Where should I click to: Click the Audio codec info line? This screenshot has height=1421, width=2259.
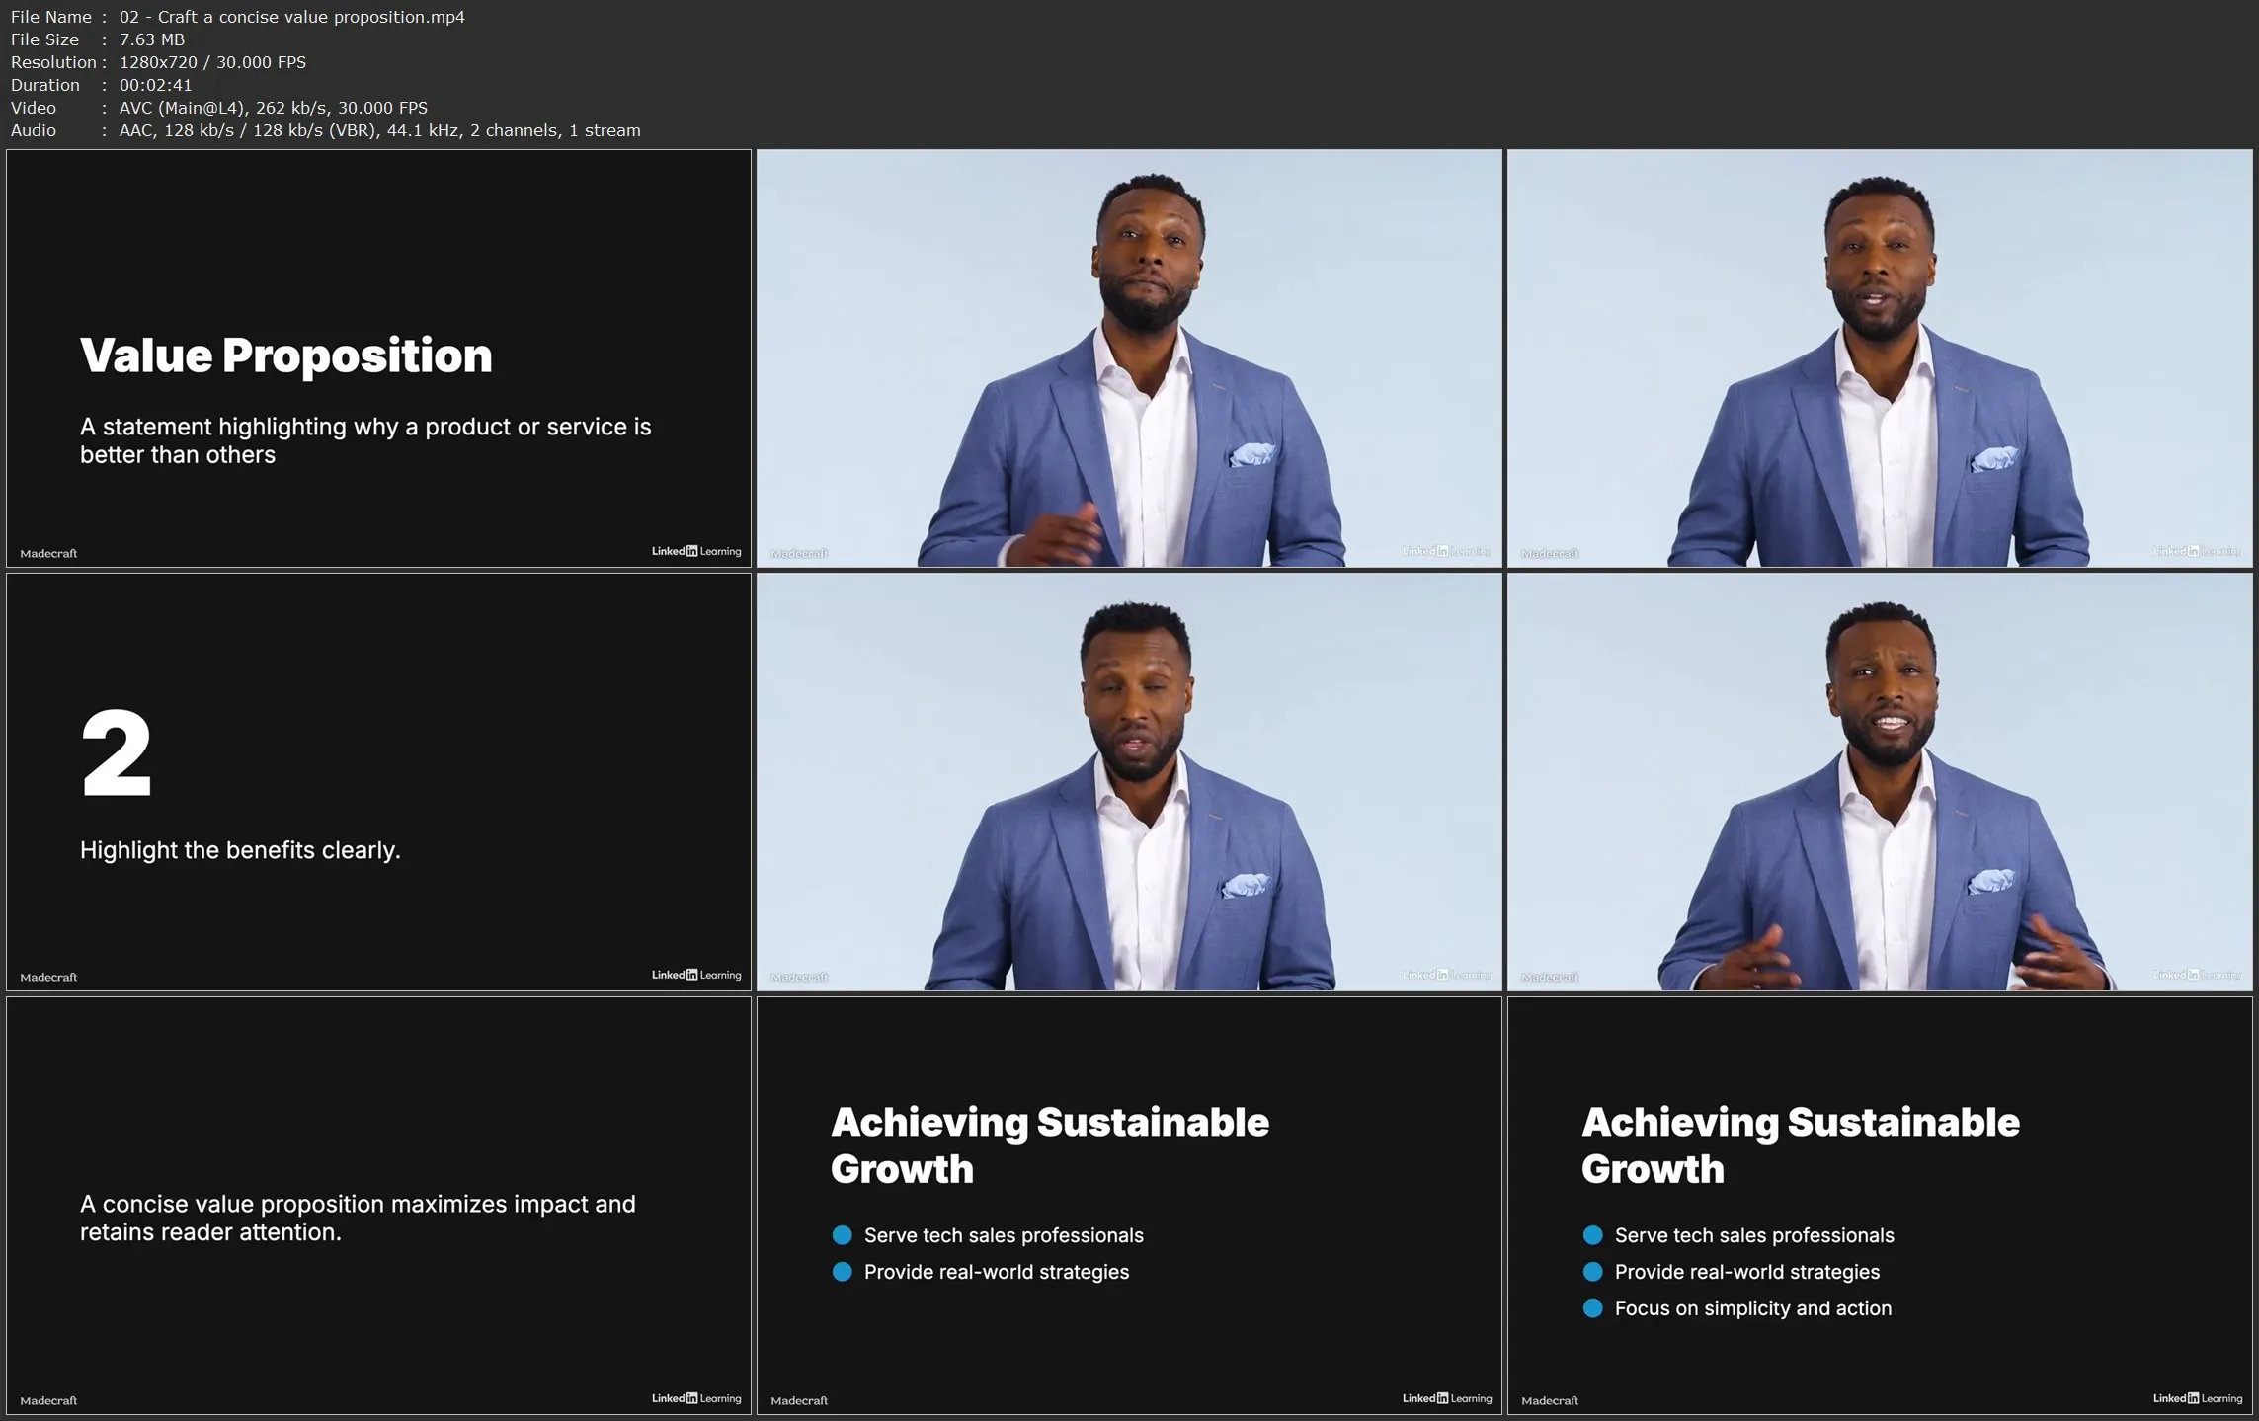point(379,130)
